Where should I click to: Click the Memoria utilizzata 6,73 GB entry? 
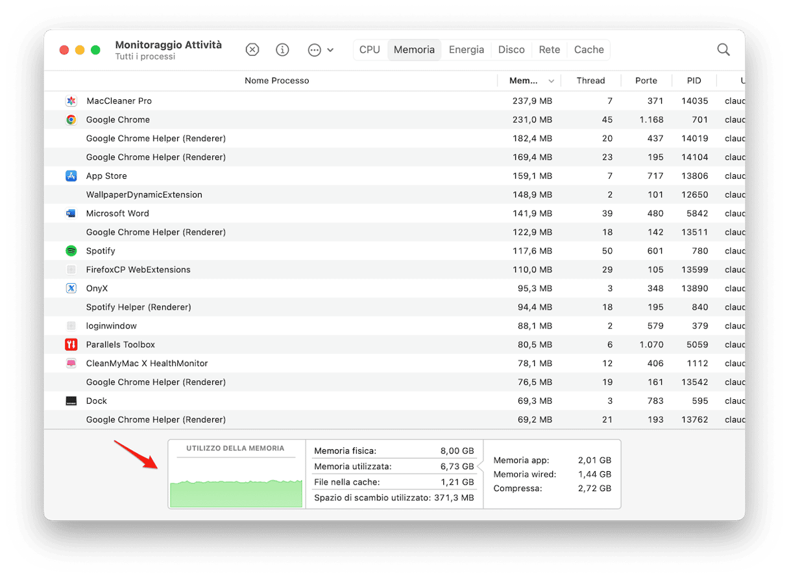click(x=394, y=467)
